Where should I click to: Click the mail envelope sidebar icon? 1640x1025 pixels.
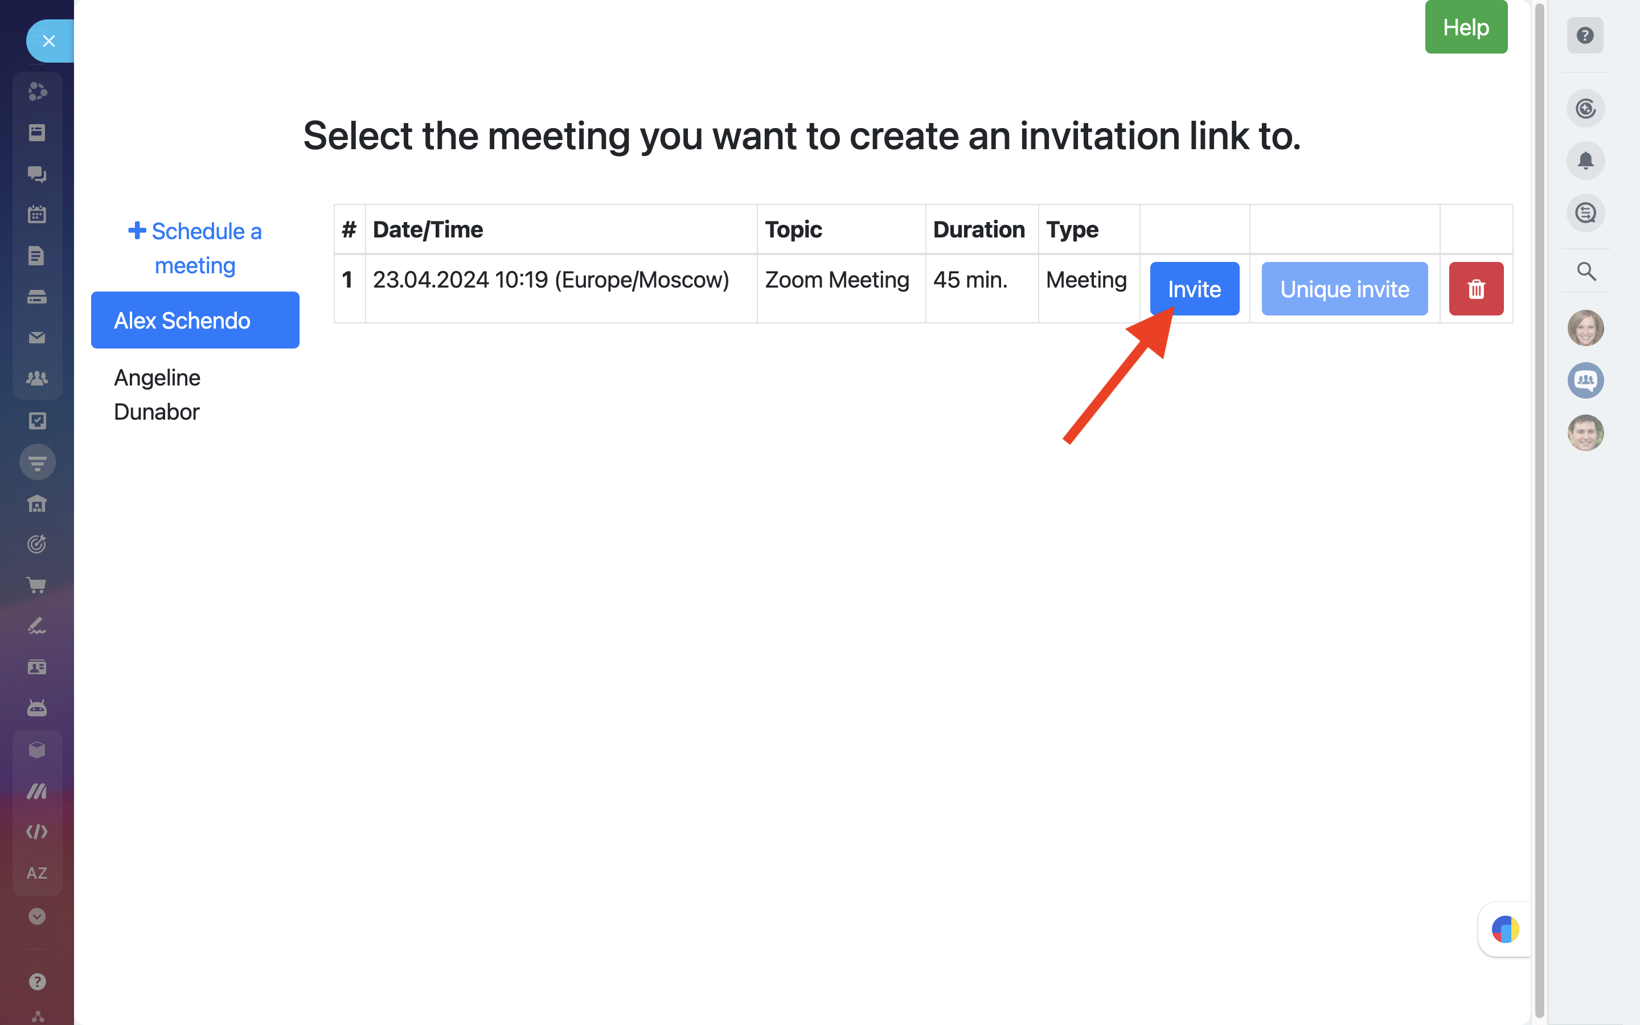37,338
